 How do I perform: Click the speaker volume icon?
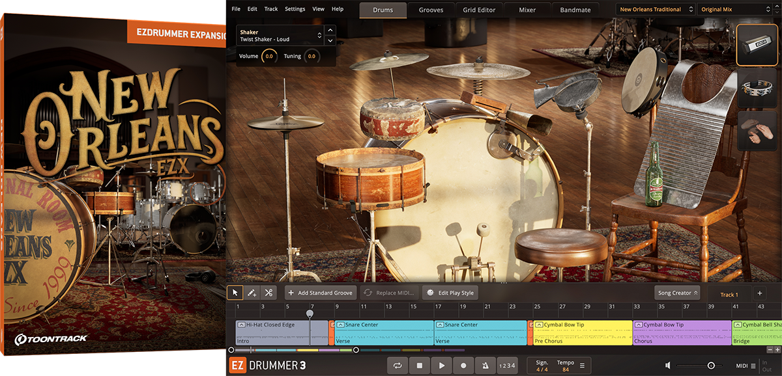pyautogui.click(x=669, y=366)
